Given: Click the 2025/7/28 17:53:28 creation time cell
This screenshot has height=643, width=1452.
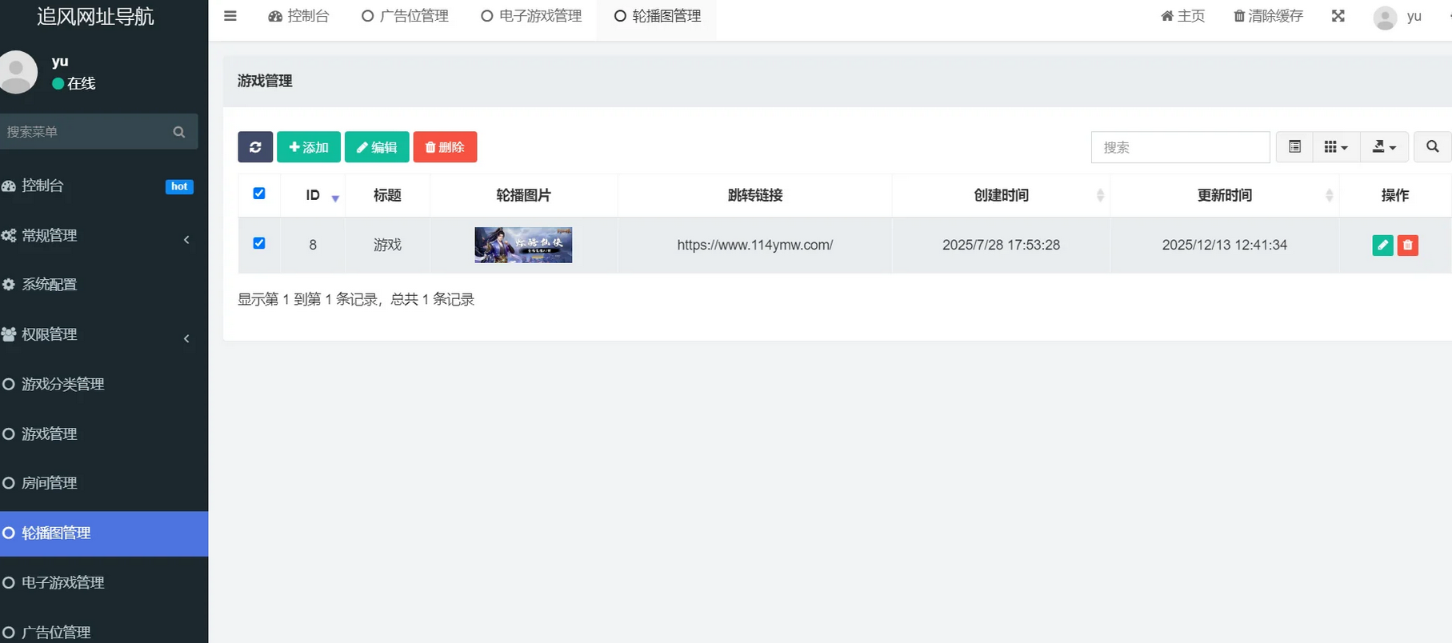Looking at the screenshot, I should coord(1001,245).
